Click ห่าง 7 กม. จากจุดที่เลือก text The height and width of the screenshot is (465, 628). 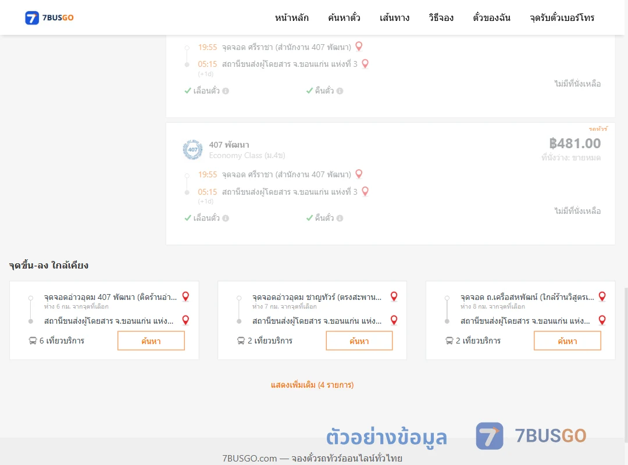(x=284, y=306)
